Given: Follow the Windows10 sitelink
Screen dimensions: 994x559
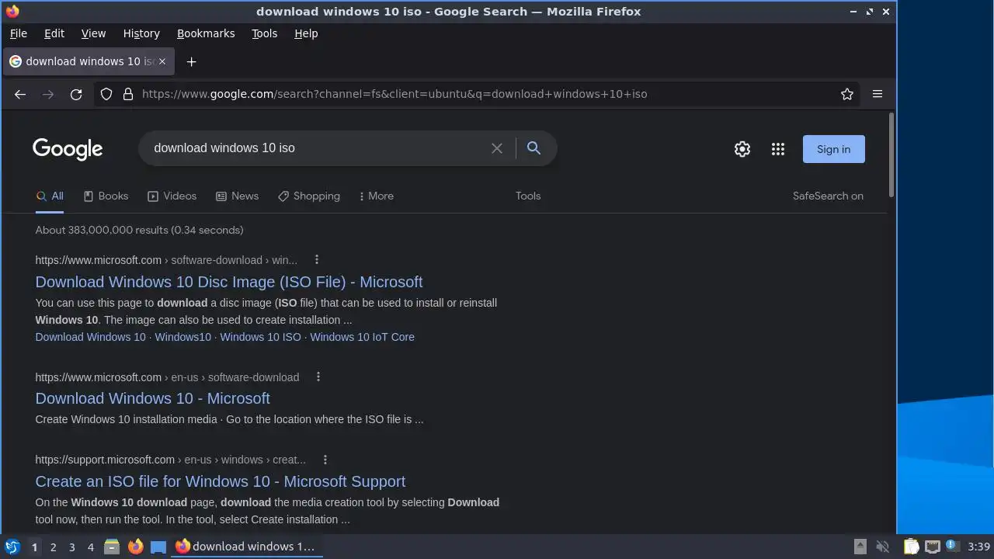Looking at the screenshot, I should click(182, 337).
